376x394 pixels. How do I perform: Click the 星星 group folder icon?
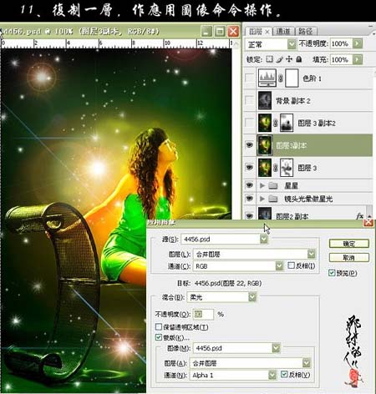272,185
